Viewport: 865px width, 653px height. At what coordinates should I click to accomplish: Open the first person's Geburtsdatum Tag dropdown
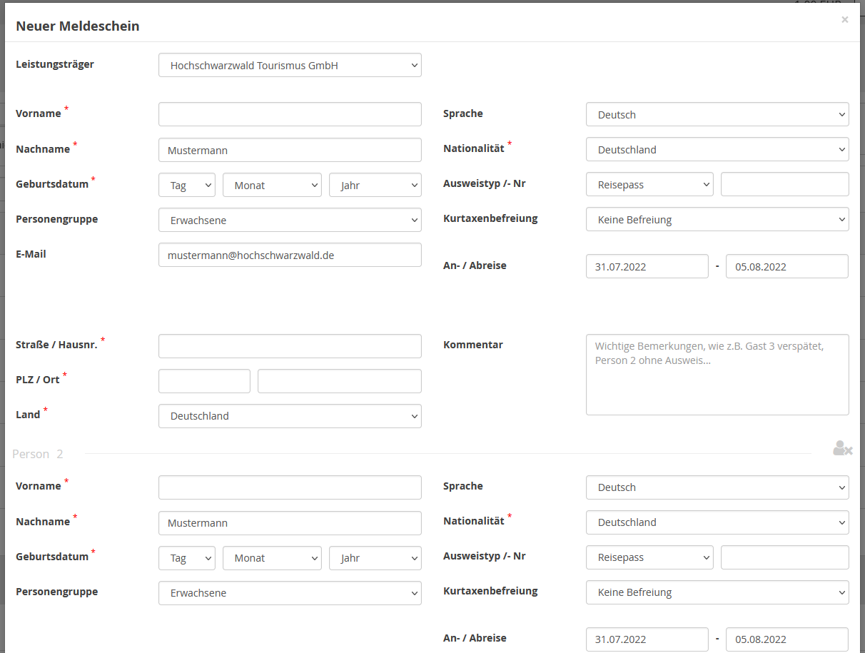click(186, 185)
